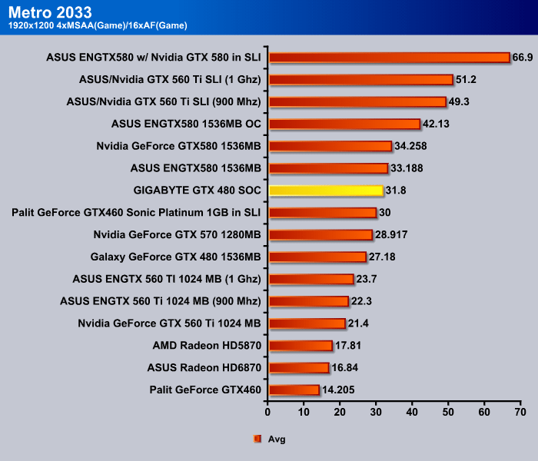Image resolution: width=538 pixels, height=461 pixels.
Task: Click the 66.9 bar for GTX 580 SLI
Action: pyautogui.click(x=390, y=58)
